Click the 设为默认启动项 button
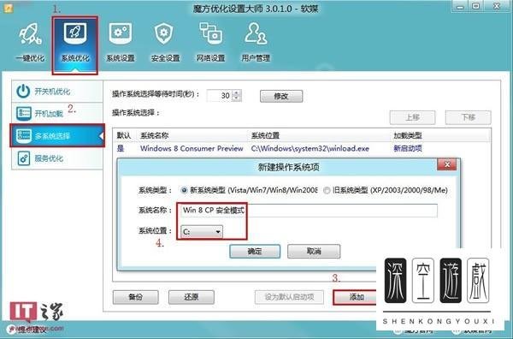 [289, 297]
